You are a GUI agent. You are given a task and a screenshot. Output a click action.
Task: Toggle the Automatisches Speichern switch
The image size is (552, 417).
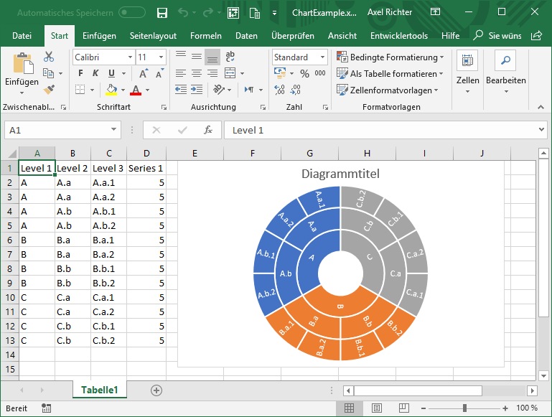[131, 13]
